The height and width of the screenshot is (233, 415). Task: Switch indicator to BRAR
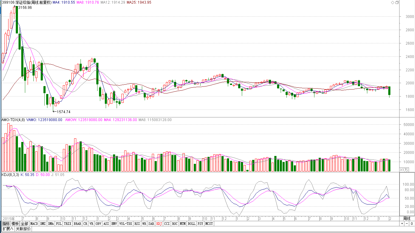tap(77, 224)
